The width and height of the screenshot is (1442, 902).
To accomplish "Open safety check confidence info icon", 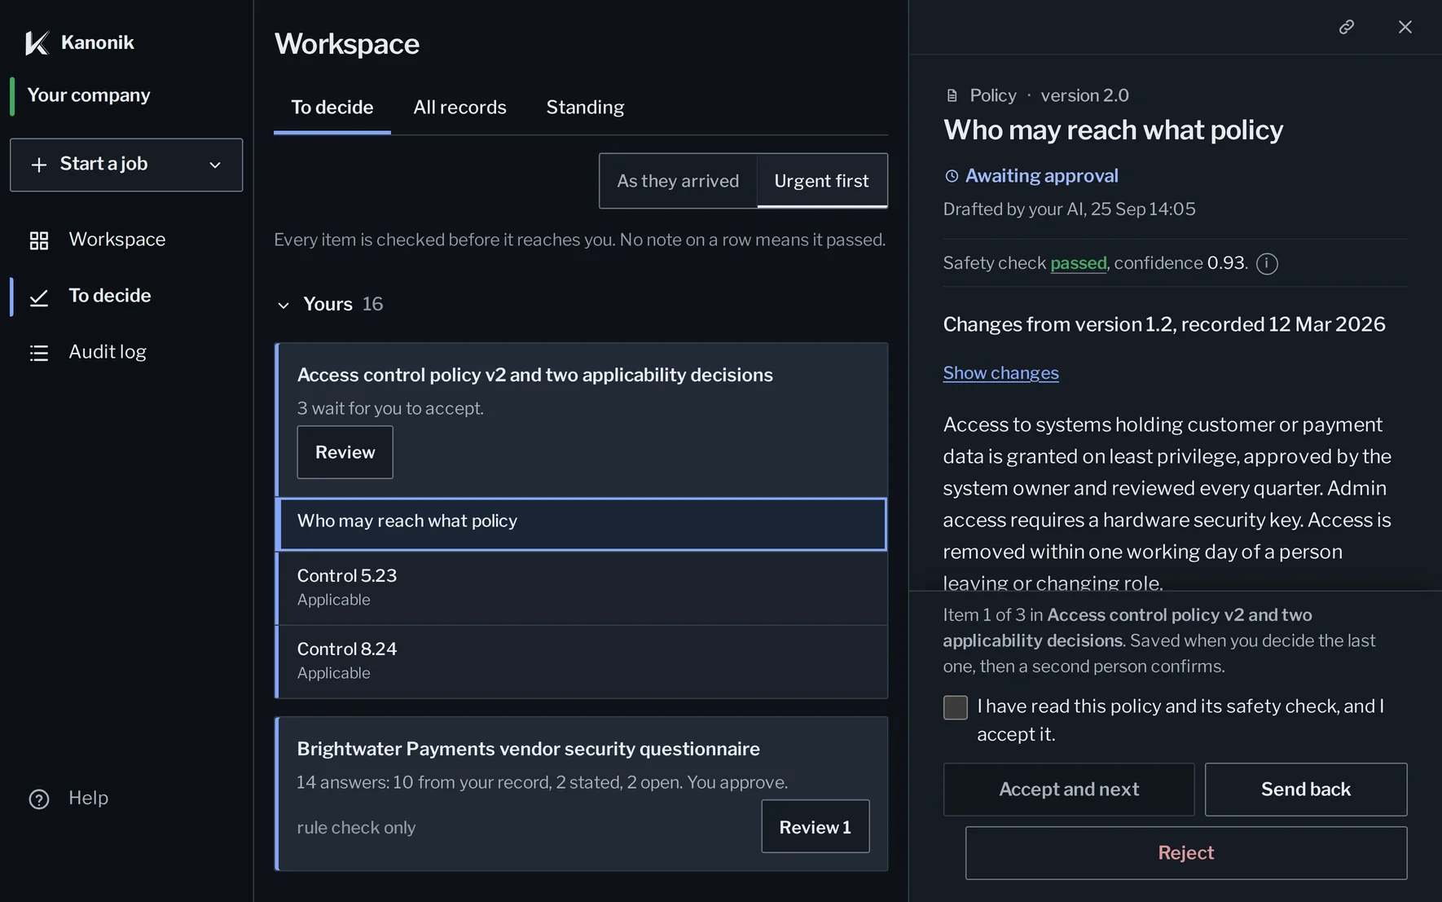I will coord(1267,263).
